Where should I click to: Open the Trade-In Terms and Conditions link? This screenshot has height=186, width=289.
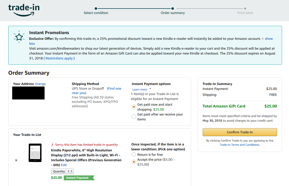(x=239, y=145)
